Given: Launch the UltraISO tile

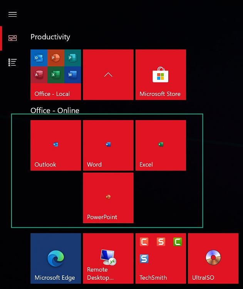Looking at the screenshot, I should (x=213, y=259).
